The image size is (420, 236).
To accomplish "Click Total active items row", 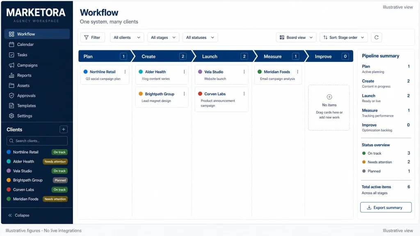I will (x=386, y=189).
